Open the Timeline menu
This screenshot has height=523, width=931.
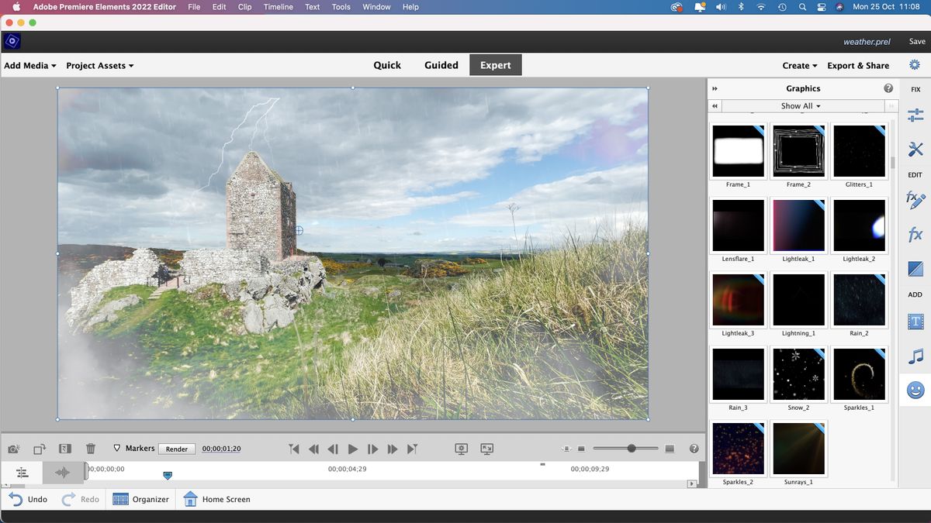click(x=279, y=7)
